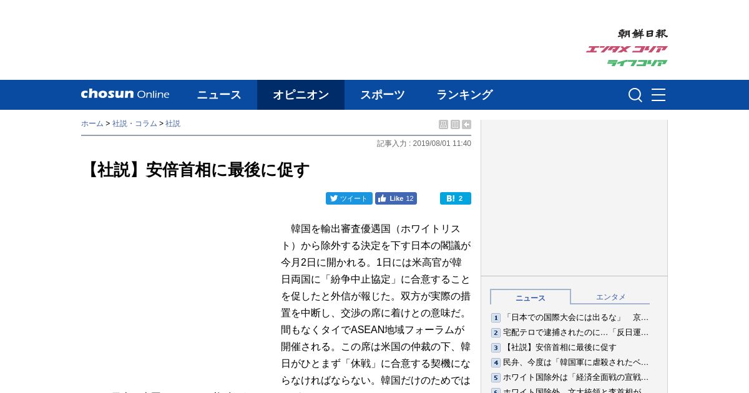Open the hamburger menu in blue navbar
Viewport: 749px width, 393px height.
point(658,95)
